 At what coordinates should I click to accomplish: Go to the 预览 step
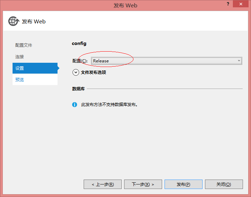35,79
